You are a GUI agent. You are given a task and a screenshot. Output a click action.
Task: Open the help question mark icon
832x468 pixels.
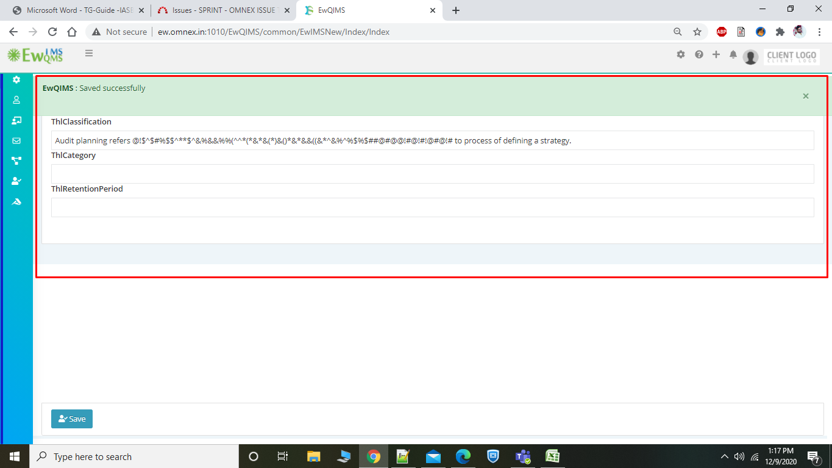click(x=699, y=54)
